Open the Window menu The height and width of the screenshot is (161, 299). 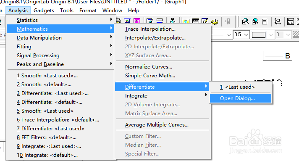coord(112,11)
